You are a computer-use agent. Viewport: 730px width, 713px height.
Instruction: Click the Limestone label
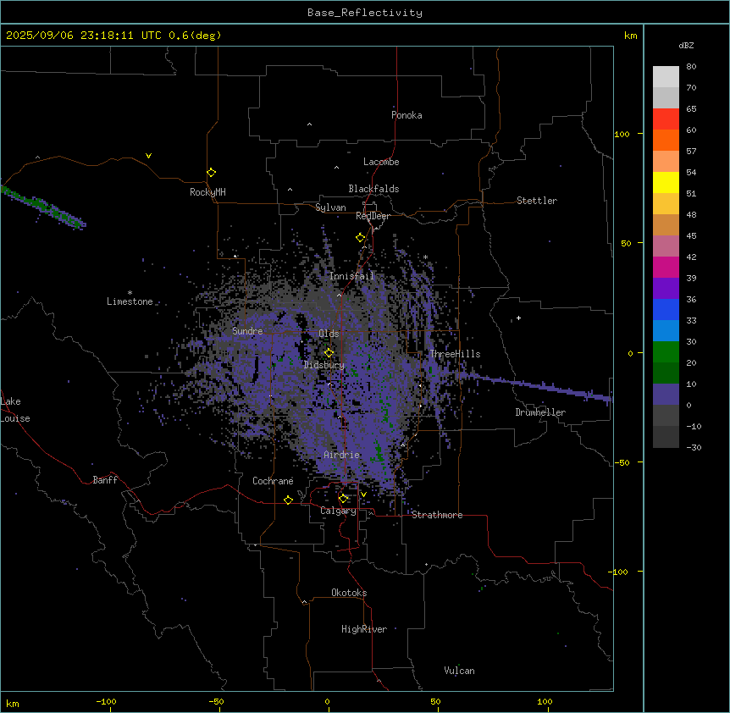point(130,301)
